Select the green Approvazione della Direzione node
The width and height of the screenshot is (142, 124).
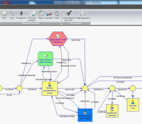45,59
